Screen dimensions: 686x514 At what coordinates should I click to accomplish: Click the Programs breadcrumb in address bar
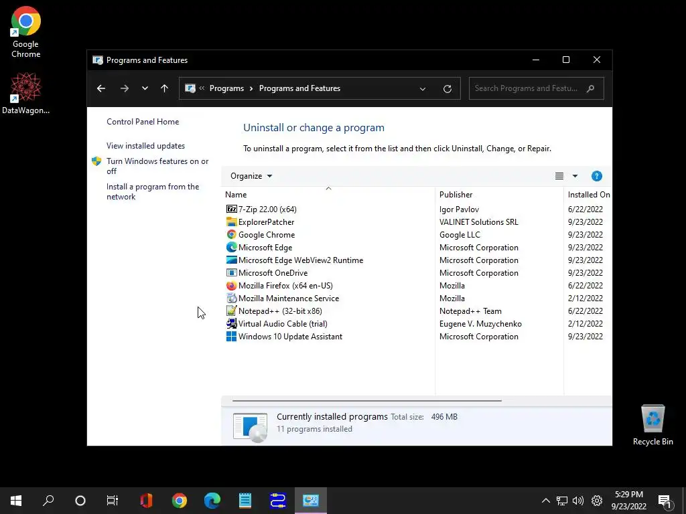click(x=226, y=88)
